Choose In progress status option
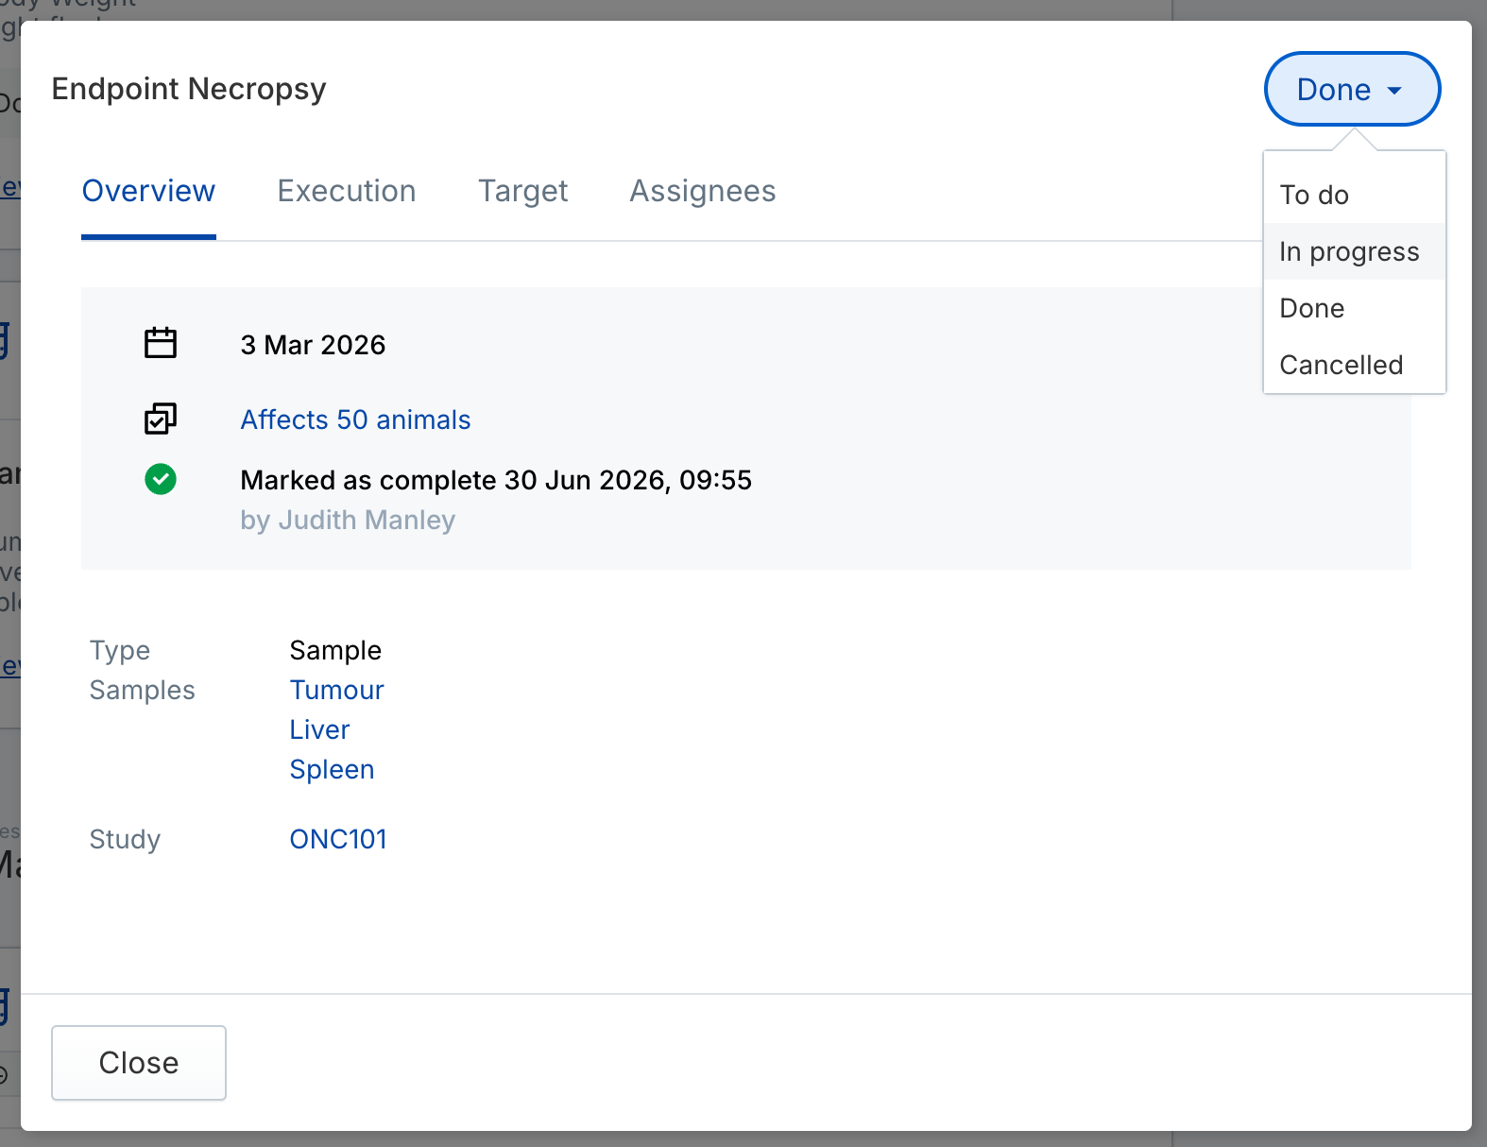Screen dimensions: 1487x1147 [1355, 251]
